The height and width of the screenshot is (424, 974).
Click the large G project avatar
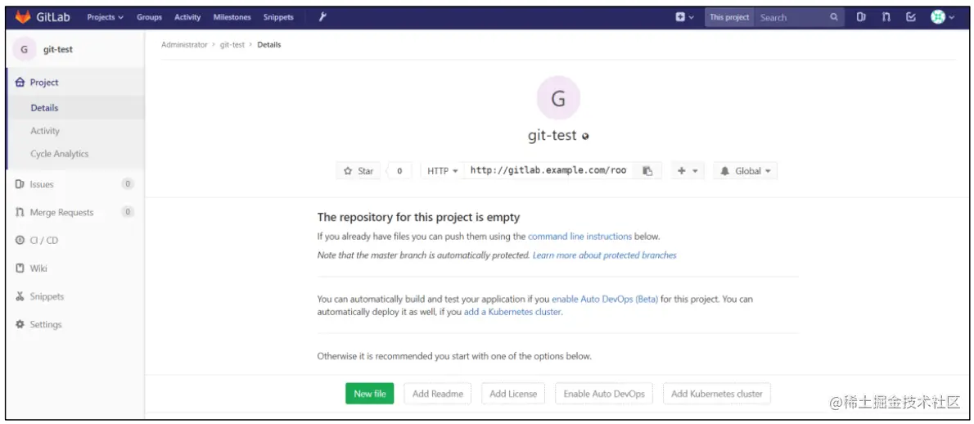[x=558, y=98]
